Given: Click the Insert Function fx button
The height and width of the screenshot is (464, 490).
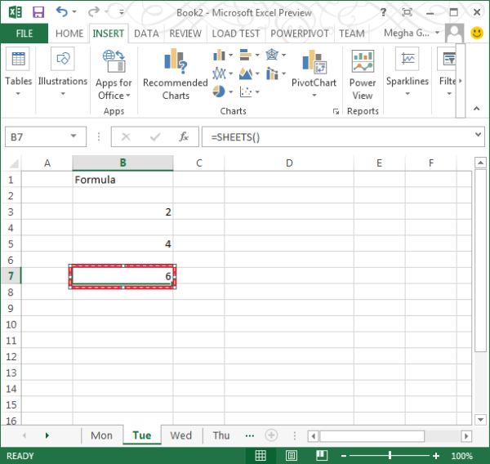Looking at the screenshot, I should 184,136.
